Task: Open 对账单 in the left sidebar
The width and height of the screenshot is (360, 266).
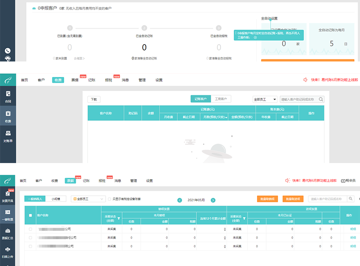Action: (x=8, y=135)
